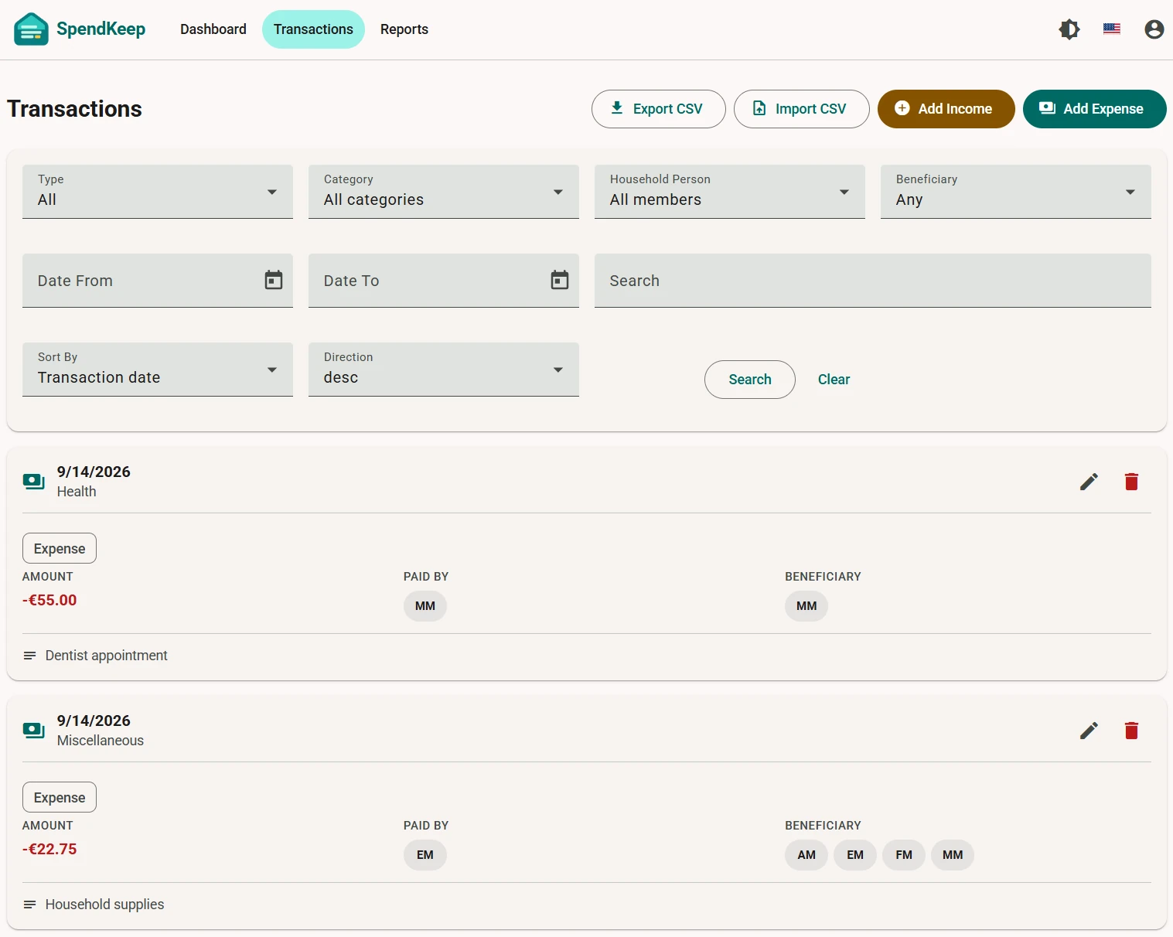Click the -€22.75 amount
1173x937 pixels.
49,849
